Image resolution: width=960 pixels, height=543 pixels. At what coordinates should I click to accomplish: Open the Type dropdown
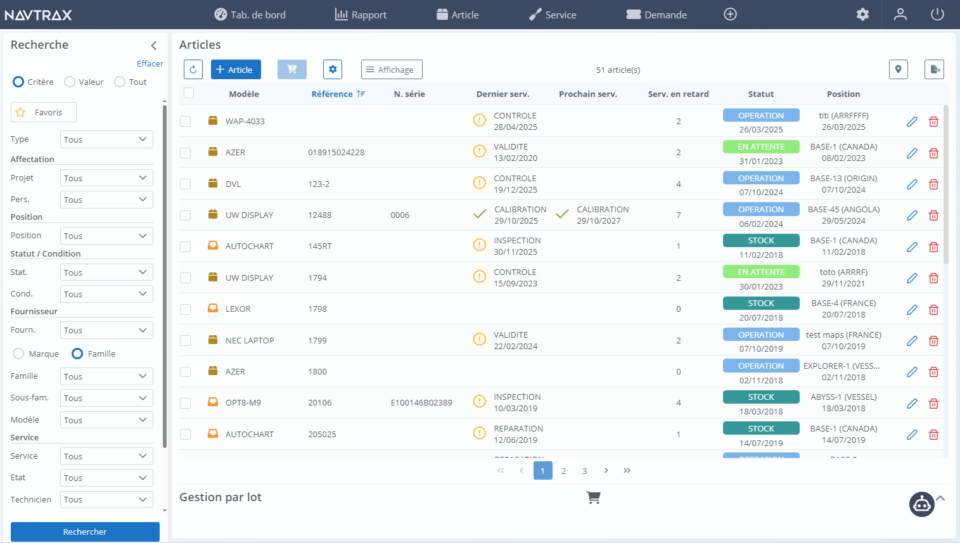[x=106, y=139]
